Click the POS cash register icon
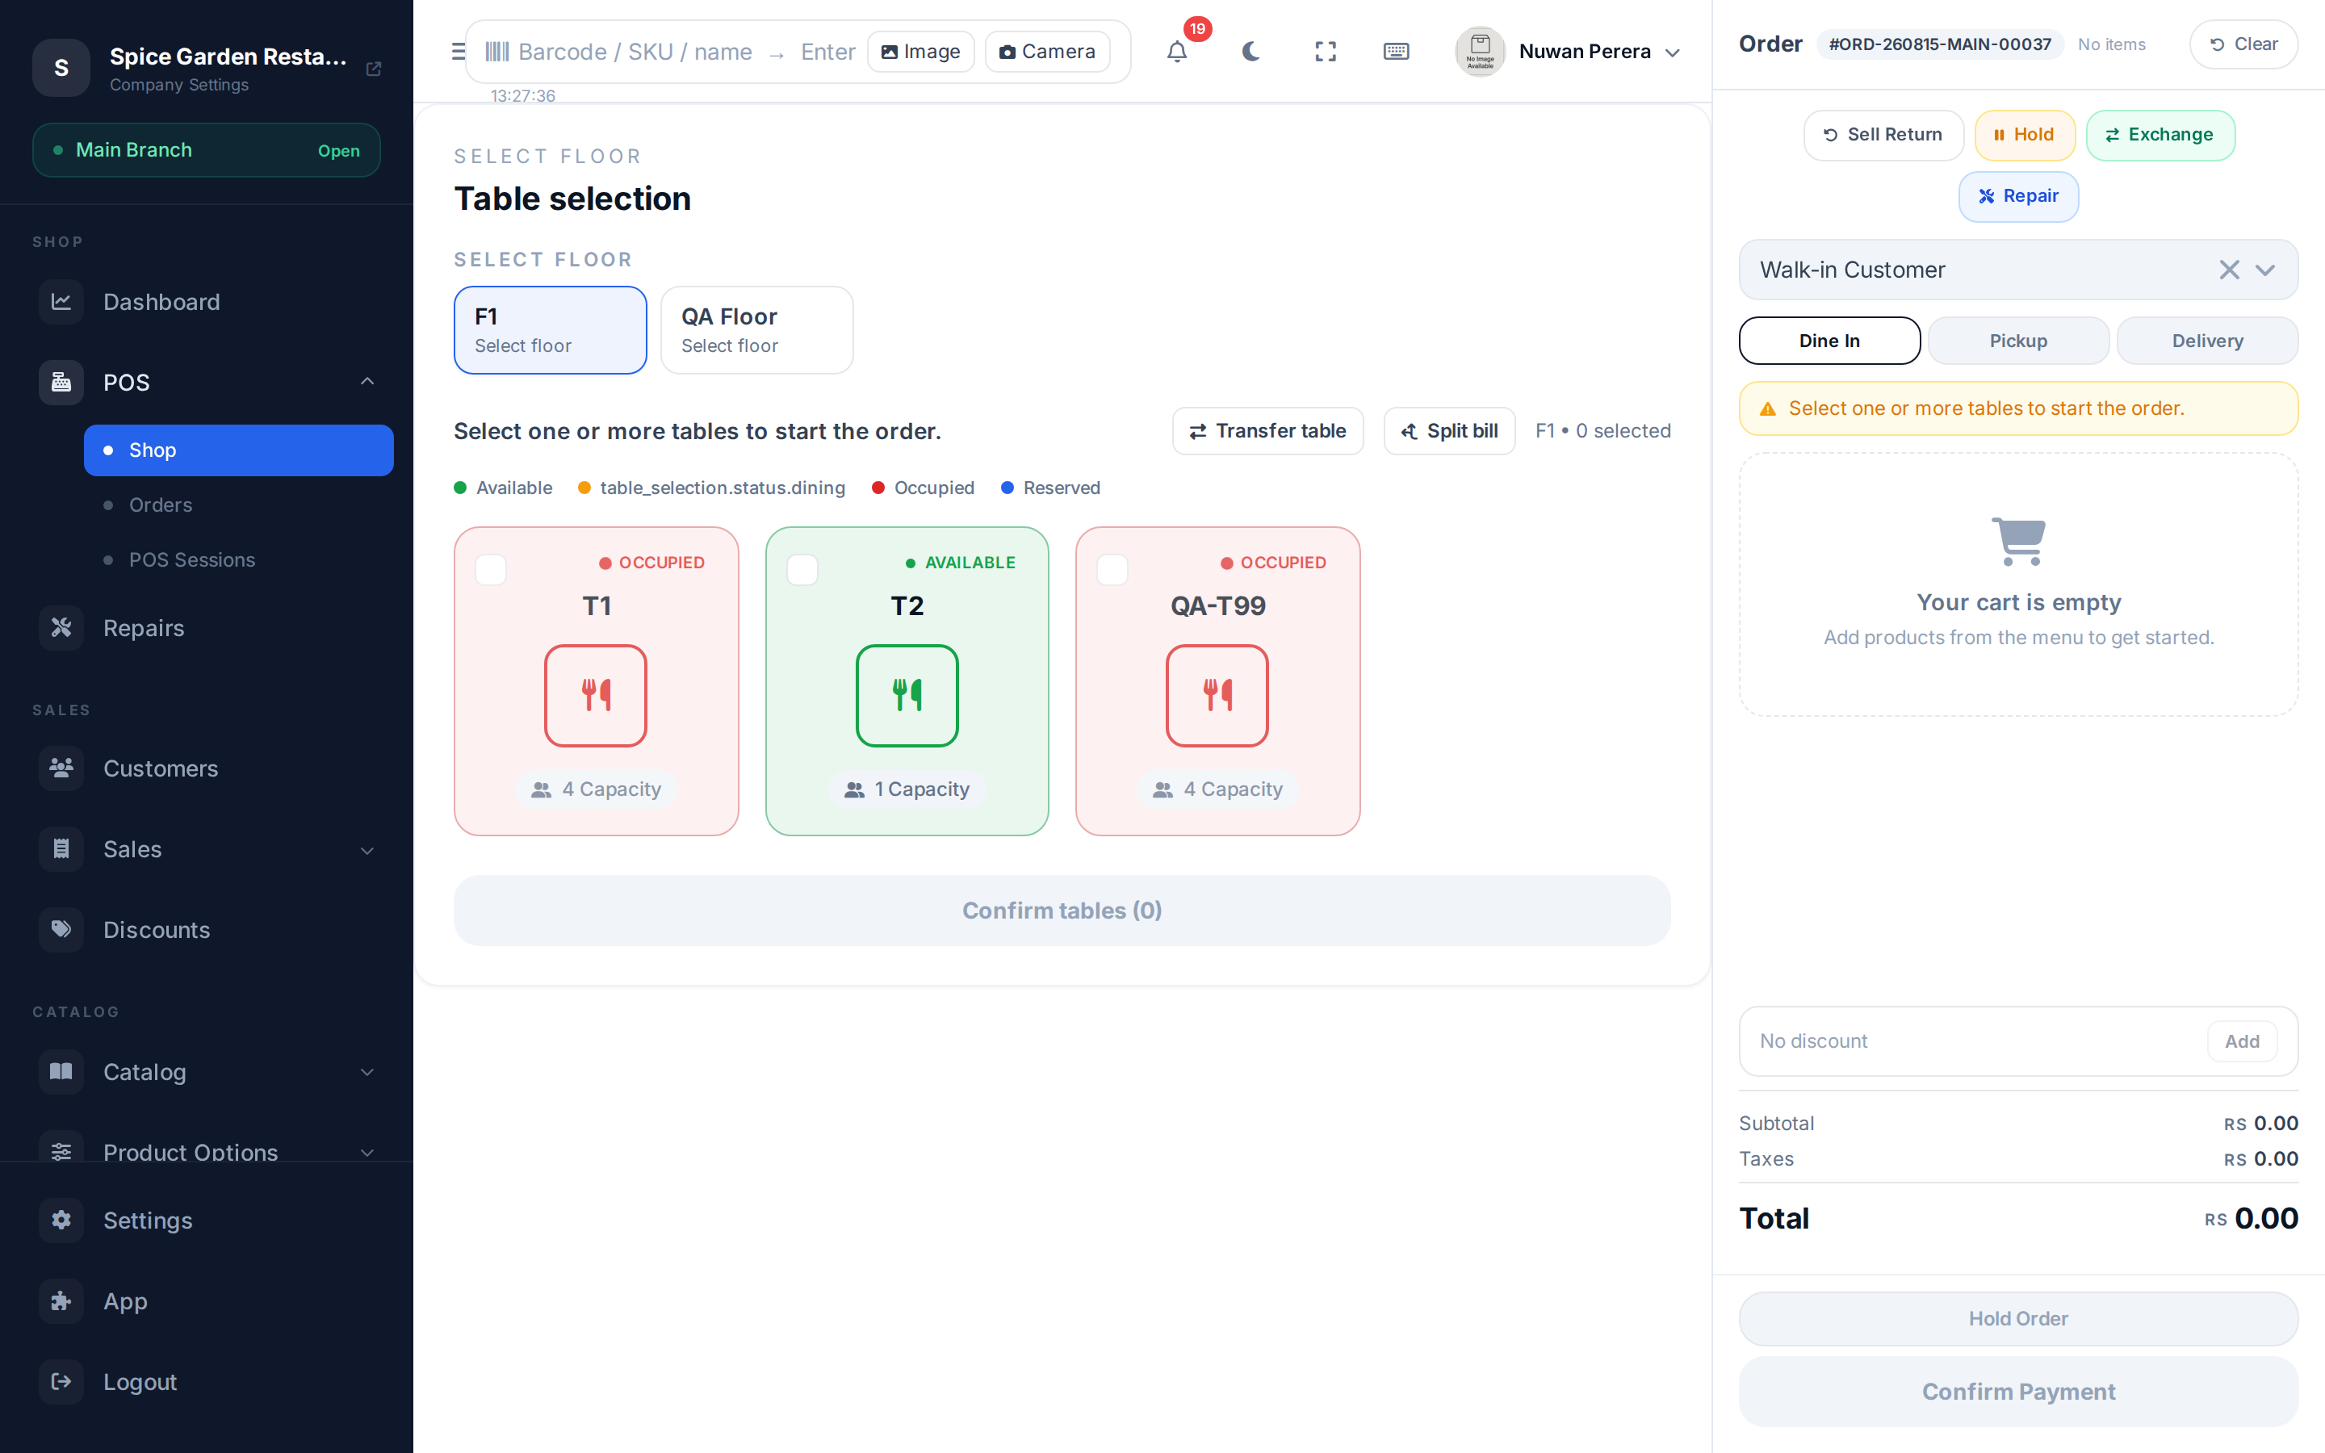The image size is (2325, 1453). point(61,383)
